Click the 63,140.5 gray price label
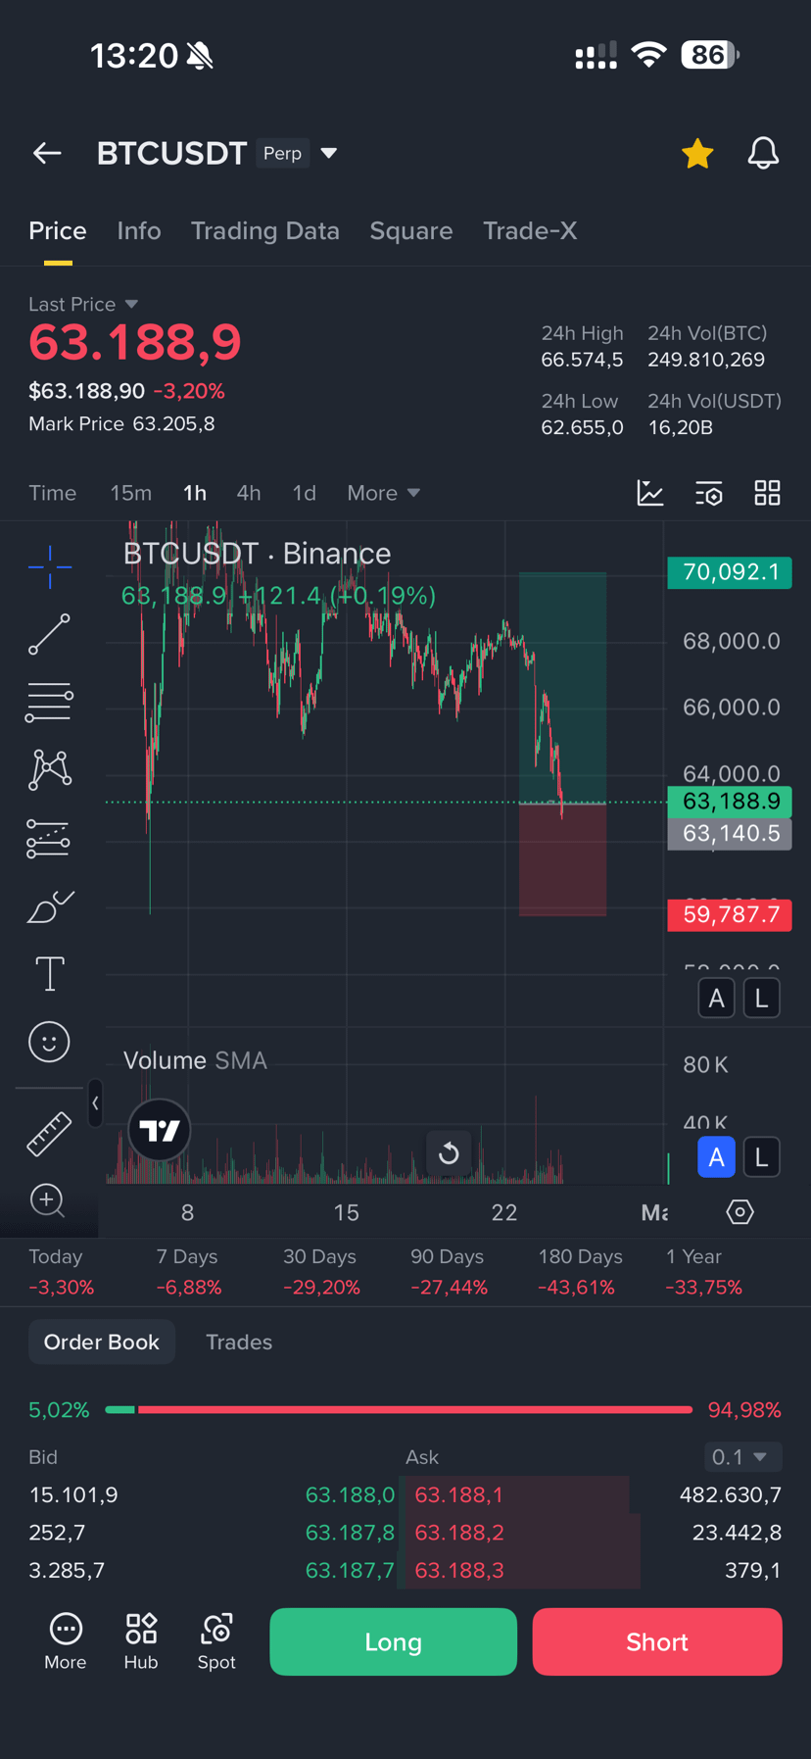Screen dimensions: 811x1759 pos(730,834)
